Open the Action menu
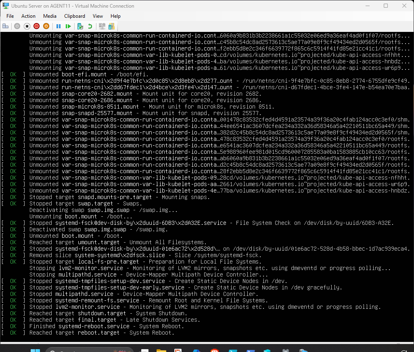414x352 pixels. pos(28,16)
